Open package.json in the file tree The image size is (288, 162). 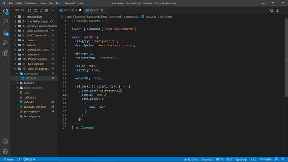pos(34,112)
